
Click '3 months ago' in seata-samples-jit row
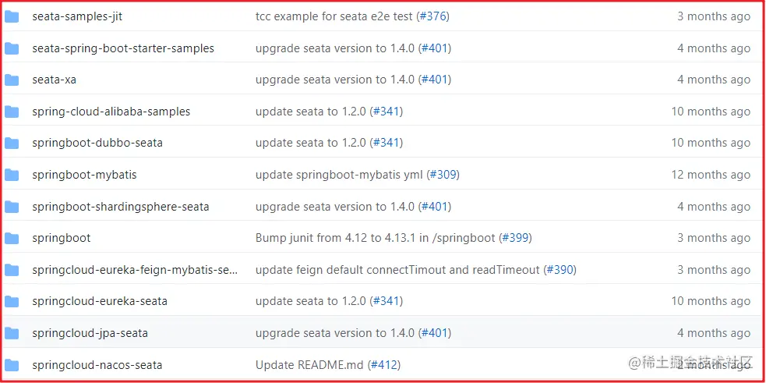(714, 16)
